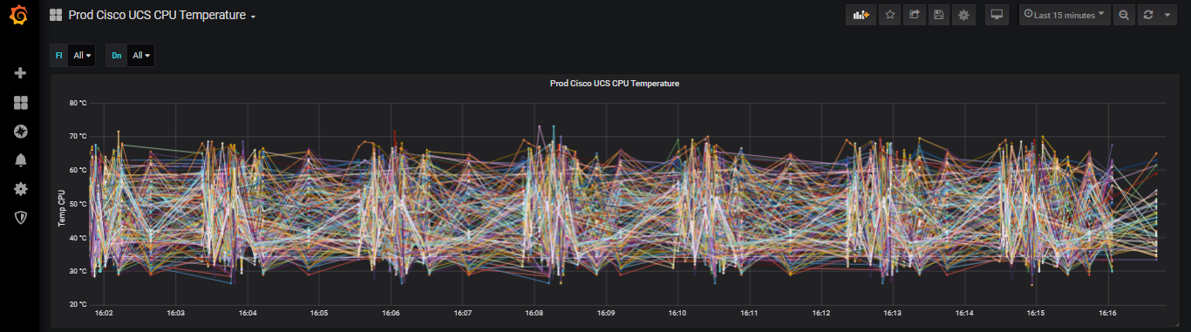Open the Dashboards grid icon in sidebar
The image size is (1191, 332).
(x=21, y=103)
